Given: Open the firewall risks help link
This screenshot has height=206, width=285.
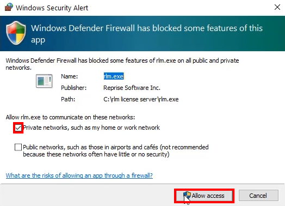Looking at the screenshot, I should click(x=79, y=175).
